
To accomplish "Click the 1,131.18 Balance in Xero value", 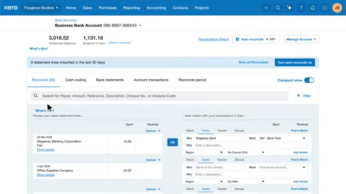I will pos(93,38).
